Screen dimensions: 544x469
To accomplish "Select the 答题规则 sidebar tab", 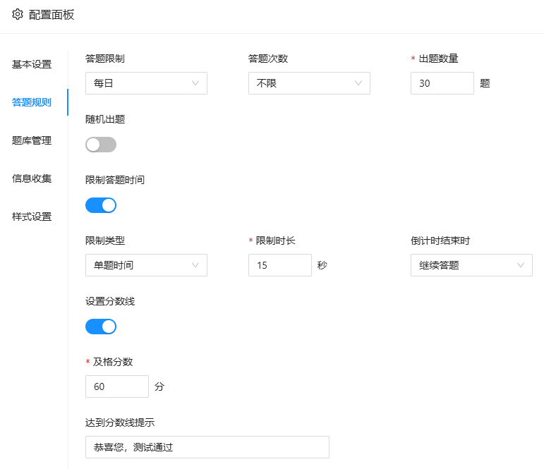I will pos(32,102).
